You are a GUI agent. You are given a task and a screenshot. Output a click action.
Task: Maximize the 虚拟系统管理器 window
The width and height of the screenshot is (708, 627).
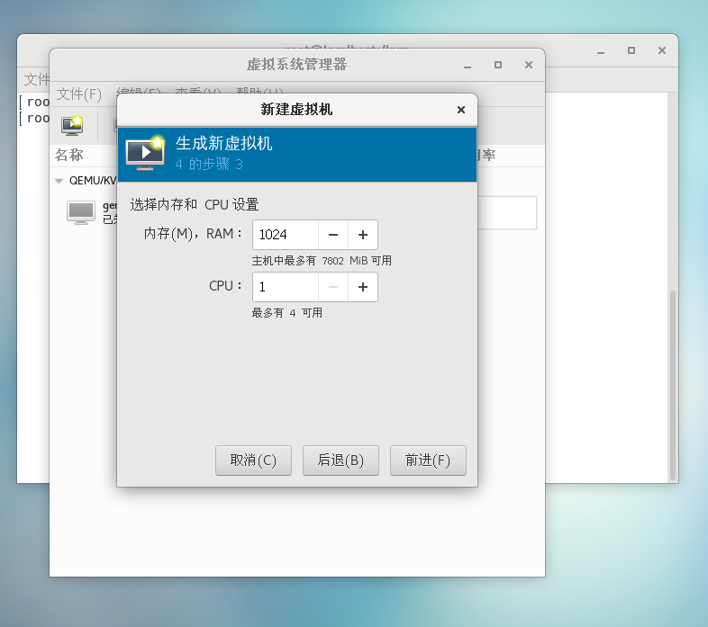coord(498,65)
